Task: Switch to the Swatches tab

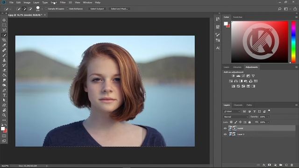Action: click(x=238, y=17)
